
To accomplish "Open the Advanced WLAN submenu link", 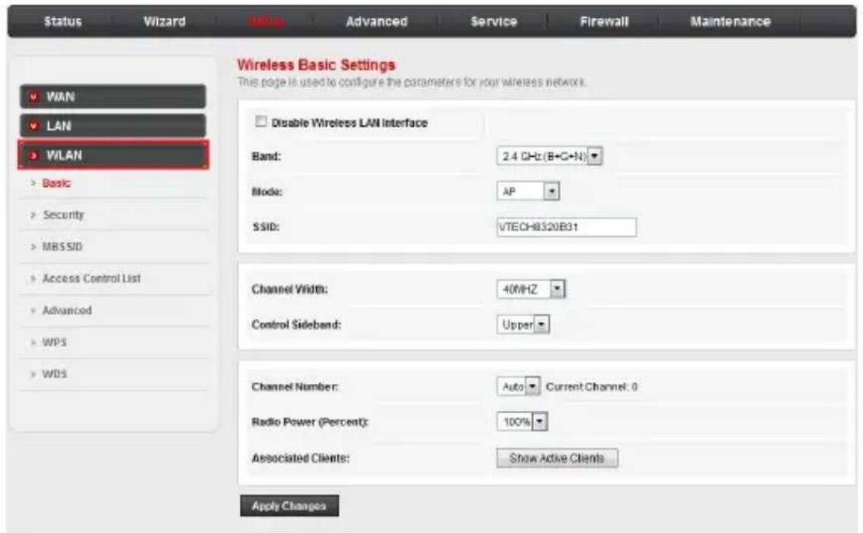I will 67,310.
